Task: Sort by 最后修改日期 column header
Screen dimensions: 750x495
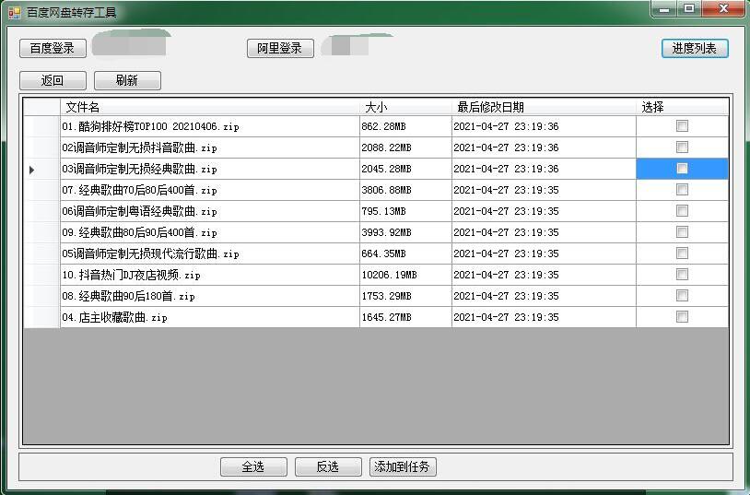Action: [544, 107]
